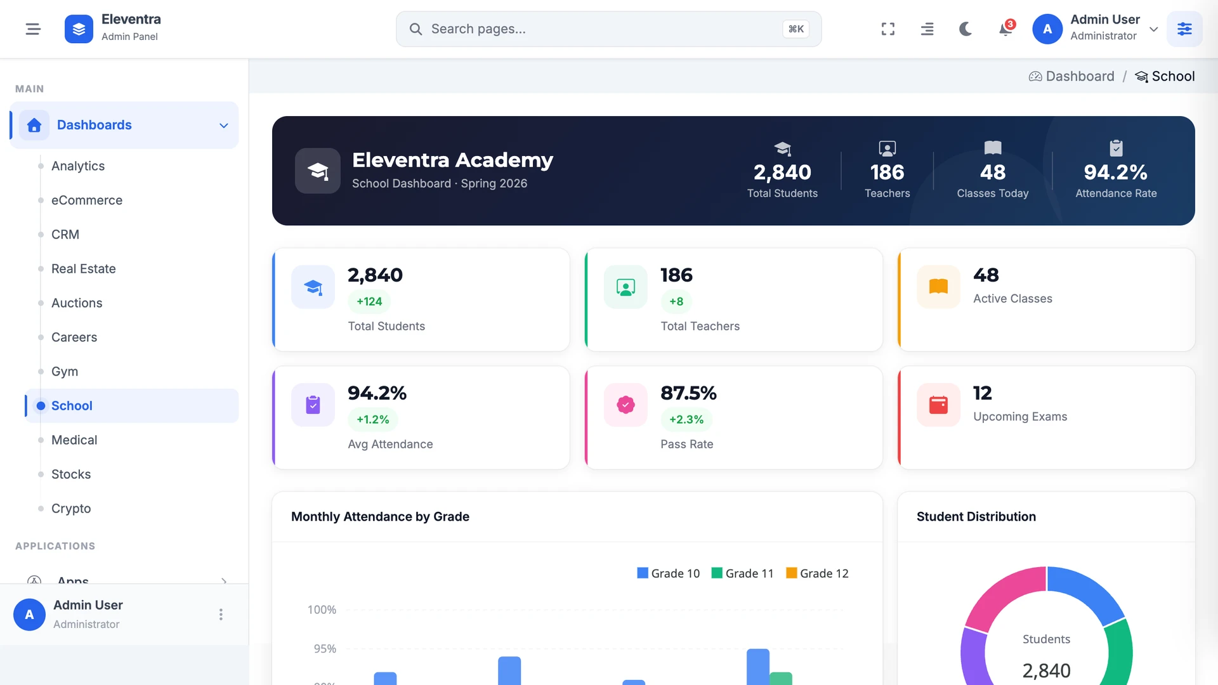Click banner Teachers person icon
The width and height of the screenshot is (1218, 685).
887,148
